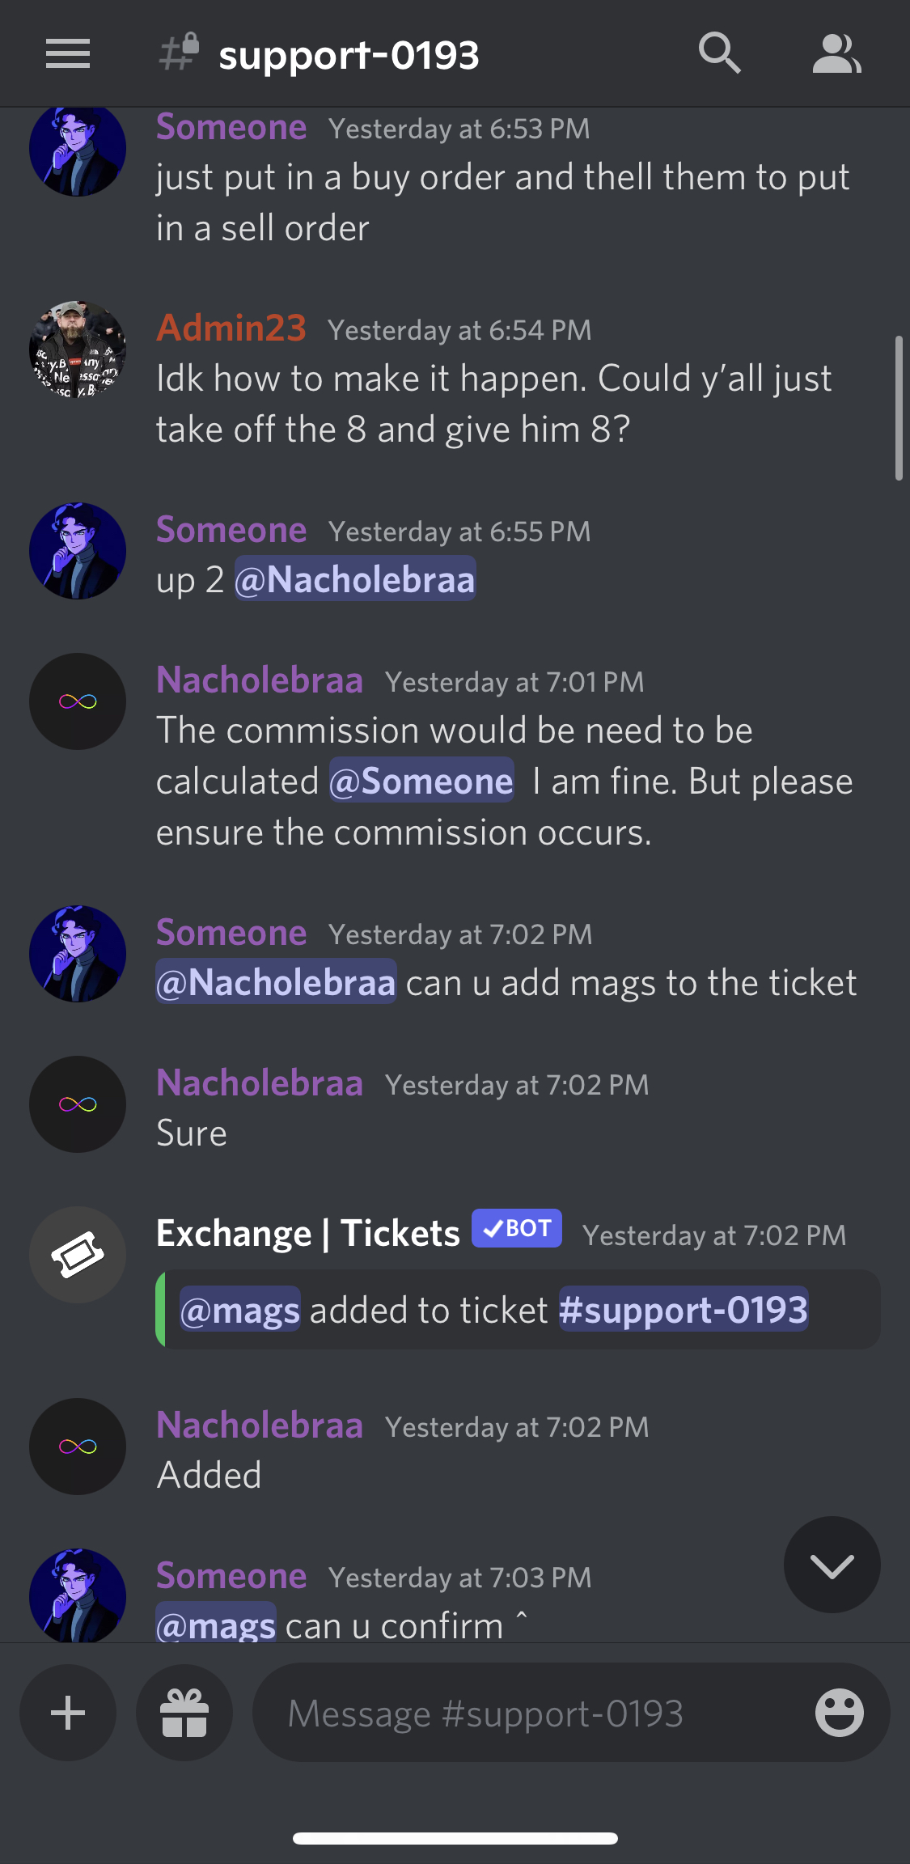The width and height of the screenshot is (910, 1864).
Task: Click the message list scrollbar
Action: pos(899,409)
